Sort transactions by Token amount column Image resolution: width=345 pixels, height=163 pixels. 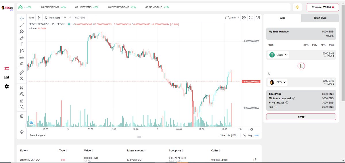tap(136, 150)
